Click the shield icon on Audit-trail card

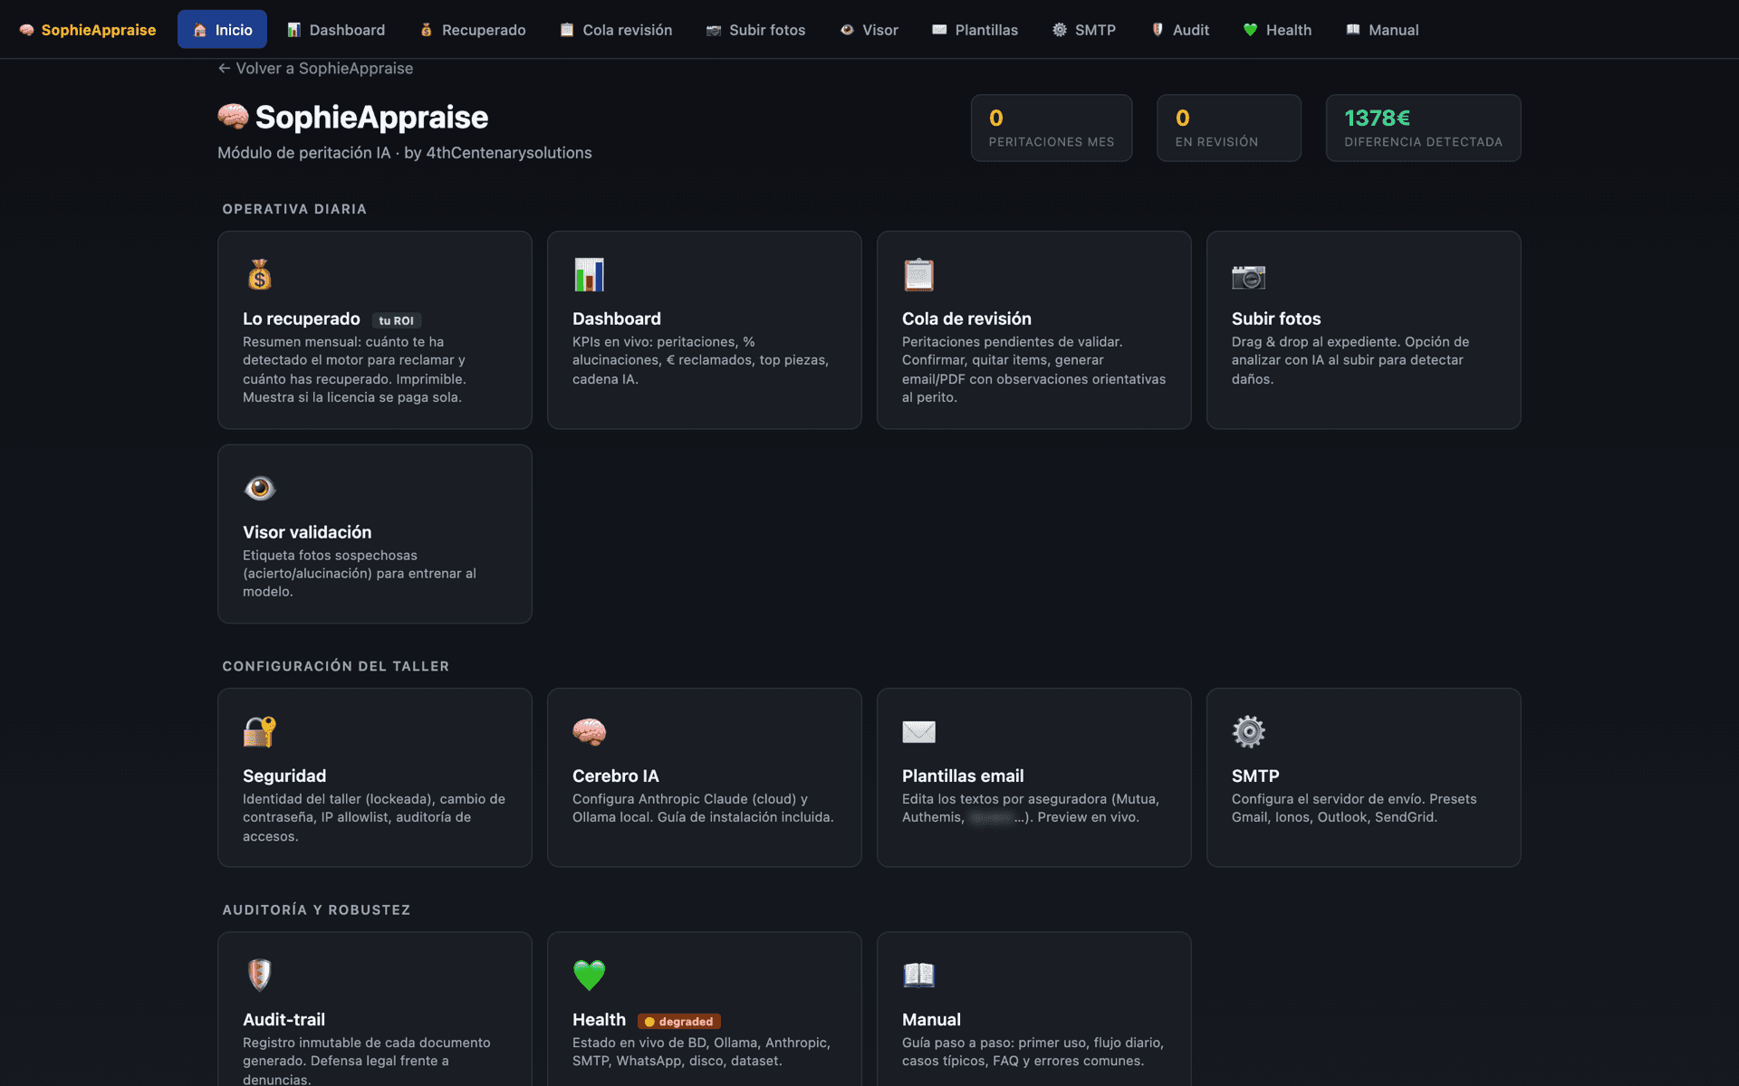click(260, 975)
